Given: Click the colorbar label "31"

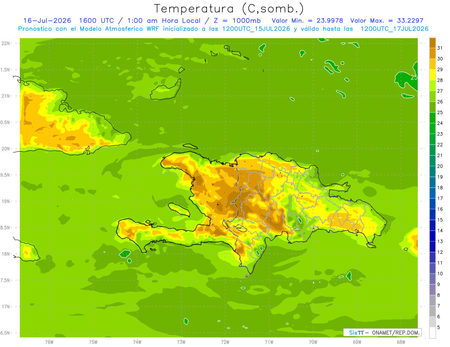Looking at the screenshot, I should [440, 48].
